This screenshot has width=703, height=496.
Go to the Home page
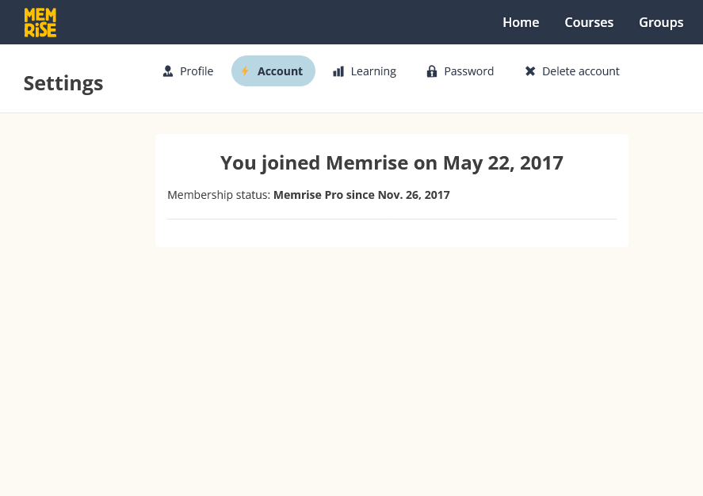click(521, 22)
